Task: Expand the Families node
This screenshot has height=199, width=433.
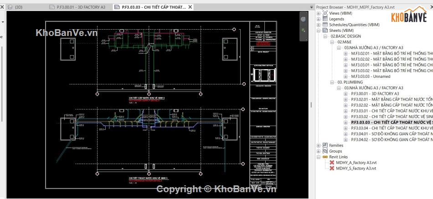Action: point(319,145)
